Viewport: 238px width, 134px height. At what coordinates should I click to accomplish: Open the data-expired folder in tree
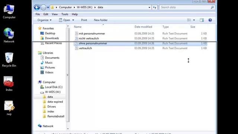[55, 102]
